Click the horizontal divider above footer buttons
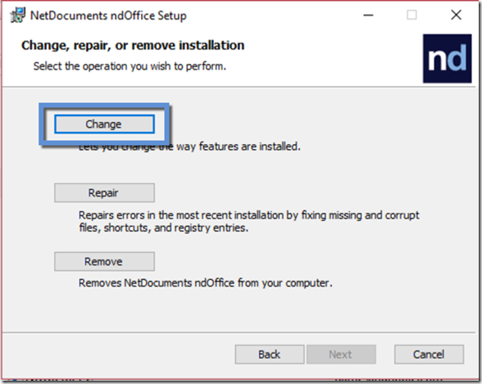The image size is (482, 384). coord(239,332)
